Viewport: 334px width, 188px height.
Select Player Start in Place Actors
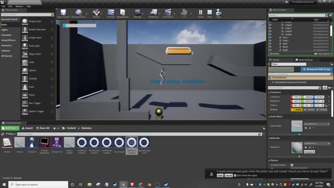point(38,54)
